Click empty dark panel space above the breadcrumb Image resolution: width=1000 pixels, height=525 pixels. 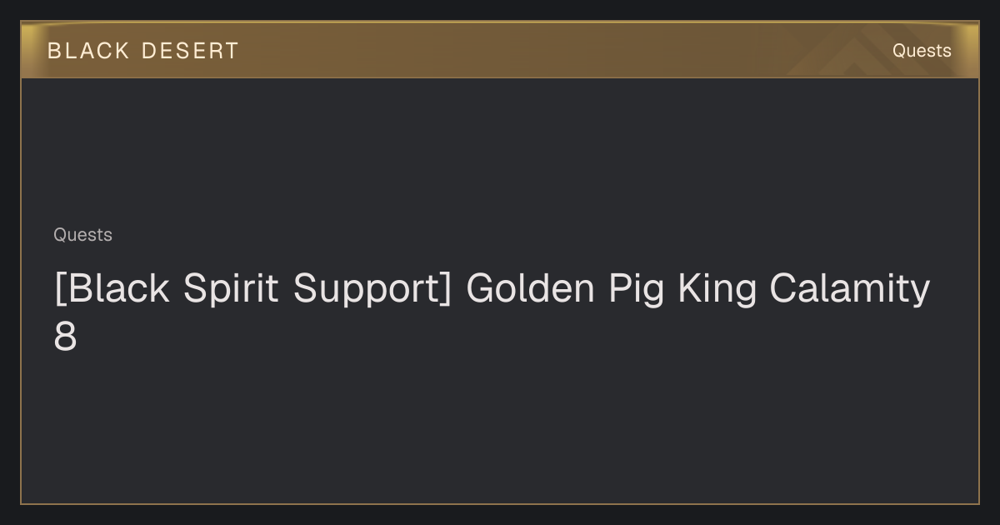tap(500, 150)
